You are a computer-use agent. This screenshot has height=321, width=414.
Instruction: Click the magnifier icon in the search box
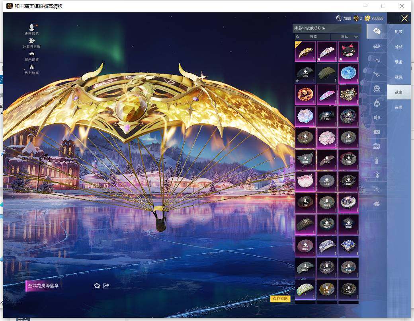(298, 37)
